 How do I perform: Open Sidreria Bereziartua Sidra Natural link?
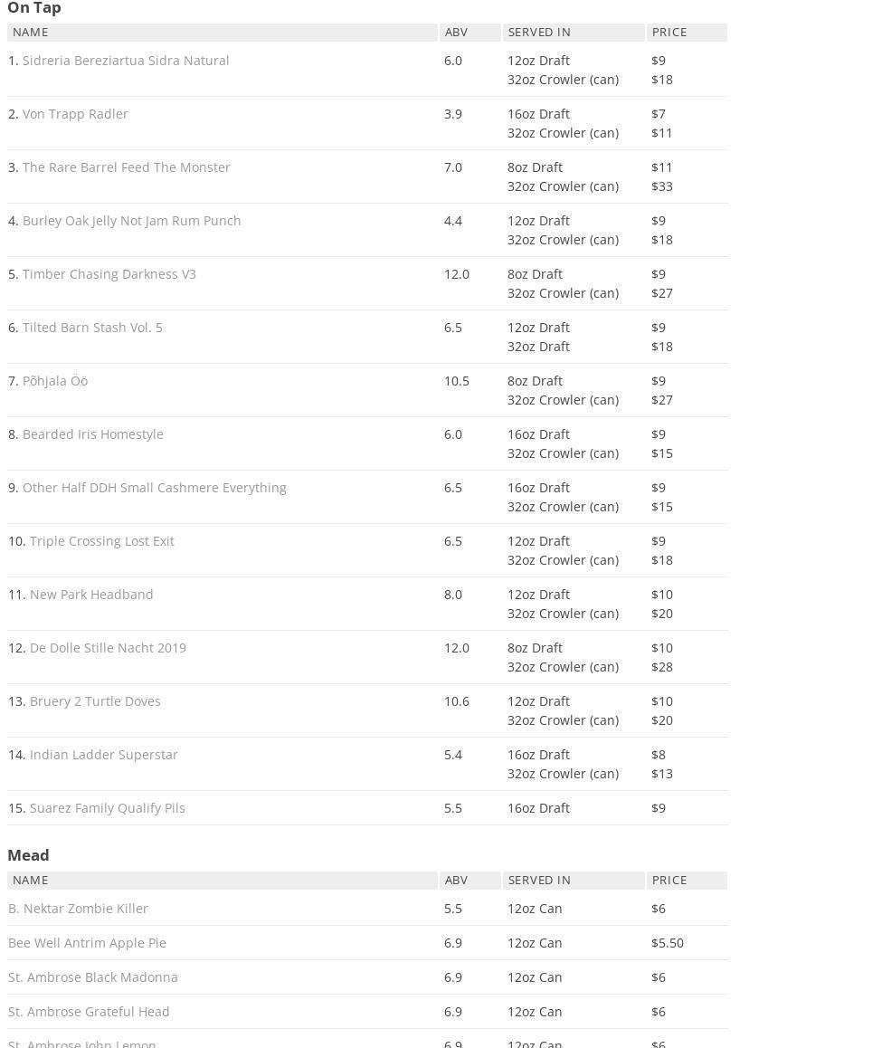click(126, 61)
